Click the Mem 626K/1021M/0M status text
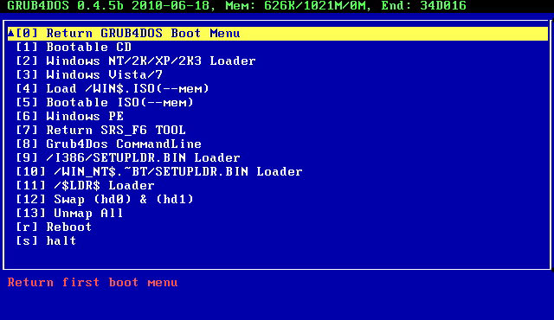This screenshot has height=320, width=554. click(298, 6)
